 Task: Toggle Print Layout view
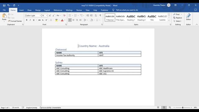click(x=164, y=107)
